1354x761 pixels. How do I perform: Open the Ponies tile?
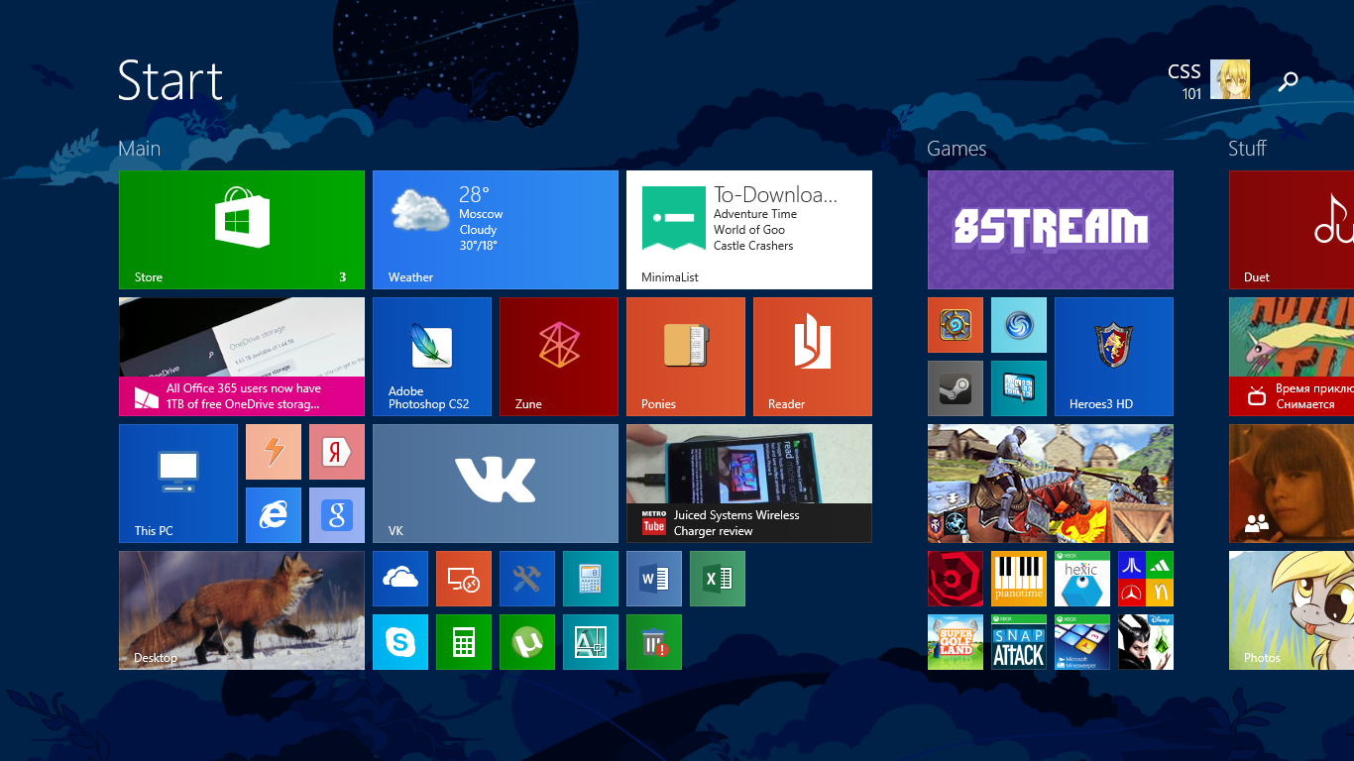tap(686, 357)
